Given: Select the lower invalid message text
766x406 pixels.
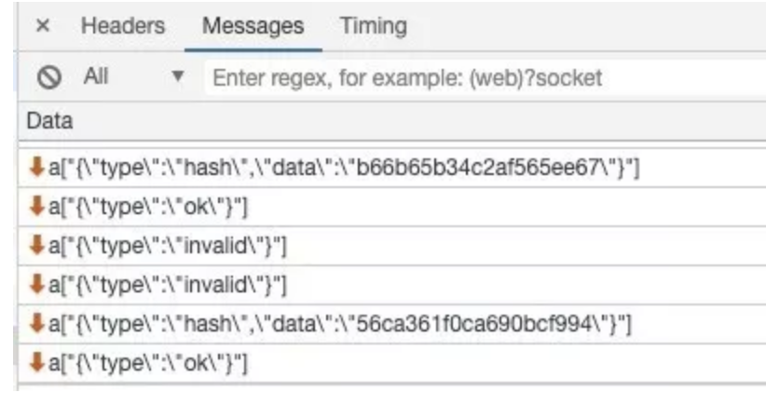Looking at the screenshot, I should pos(168,284).
